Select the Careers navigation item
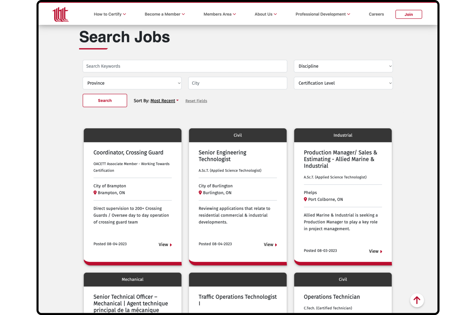This screenshot has width=476, height=315. [x=376, y=14]
